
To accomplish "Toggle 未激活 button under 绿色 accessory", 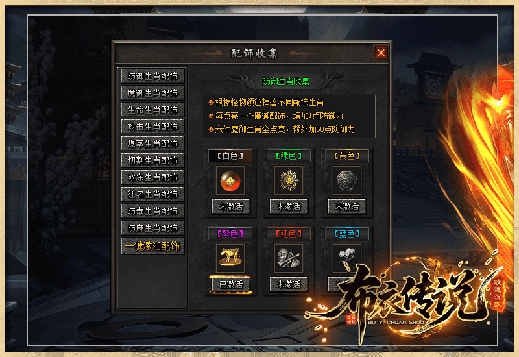I will pos(288,206).
